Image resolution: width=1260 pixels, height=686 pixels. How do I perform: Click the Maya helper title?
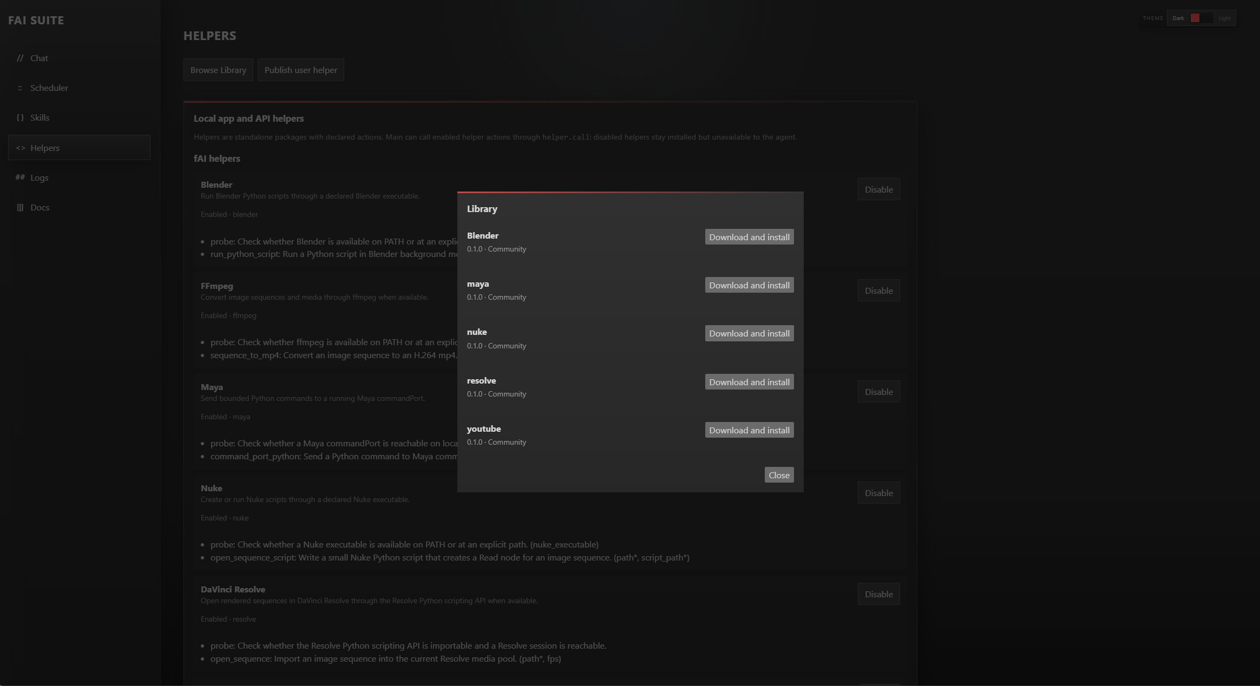point(212,387)
